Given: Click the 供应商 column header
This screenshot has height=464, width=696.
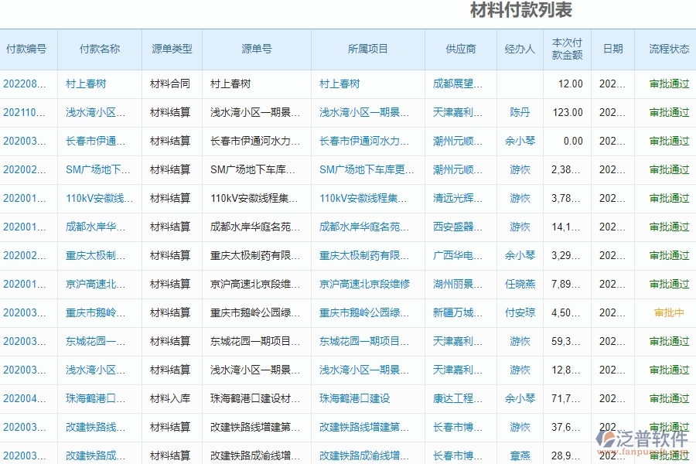Looking at the screenshot, I should click(459, 49).
